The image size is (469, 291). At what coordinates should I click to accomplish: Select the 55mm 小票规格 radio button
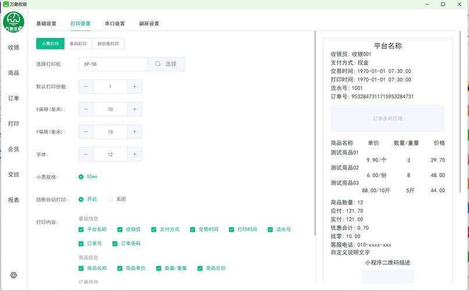[x=81, y=177]
